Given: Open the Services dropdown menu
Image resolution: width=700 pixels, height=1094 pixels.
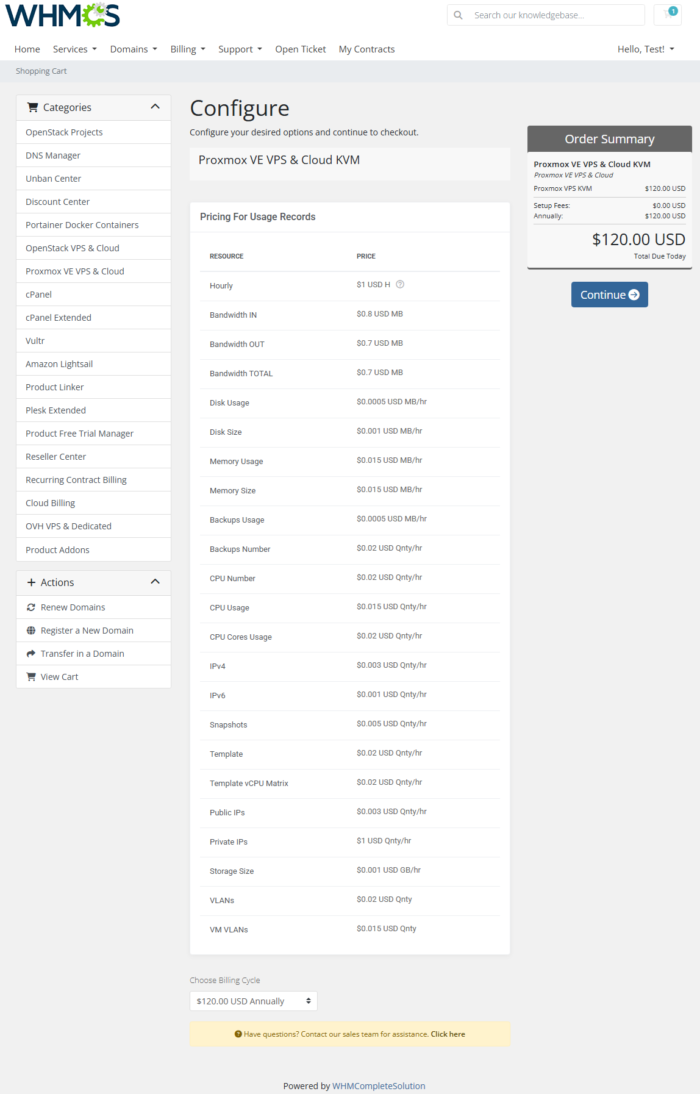Looking at the screenshot, I should [x=75, y=49].
